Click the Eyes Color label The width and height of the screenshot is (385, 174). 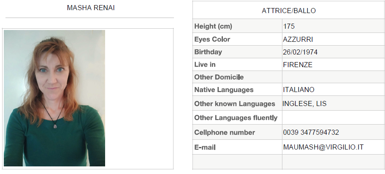(212, 39)
